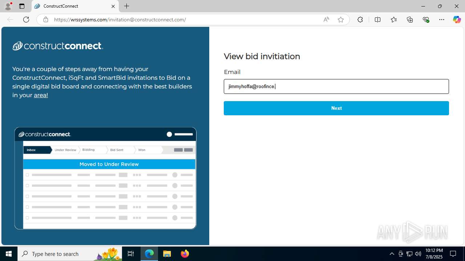
Task: Click the address bar URL
Action: click(120, 20)
